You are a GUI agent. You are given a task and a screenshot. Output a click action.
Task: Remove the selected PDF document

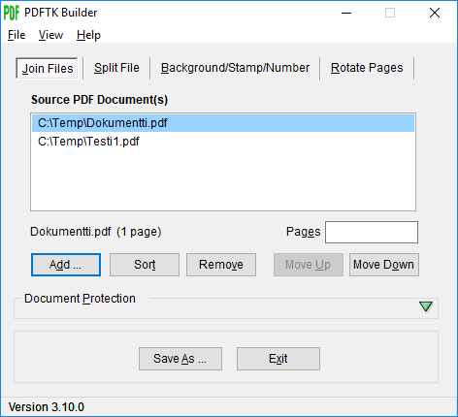coord(221,265)
